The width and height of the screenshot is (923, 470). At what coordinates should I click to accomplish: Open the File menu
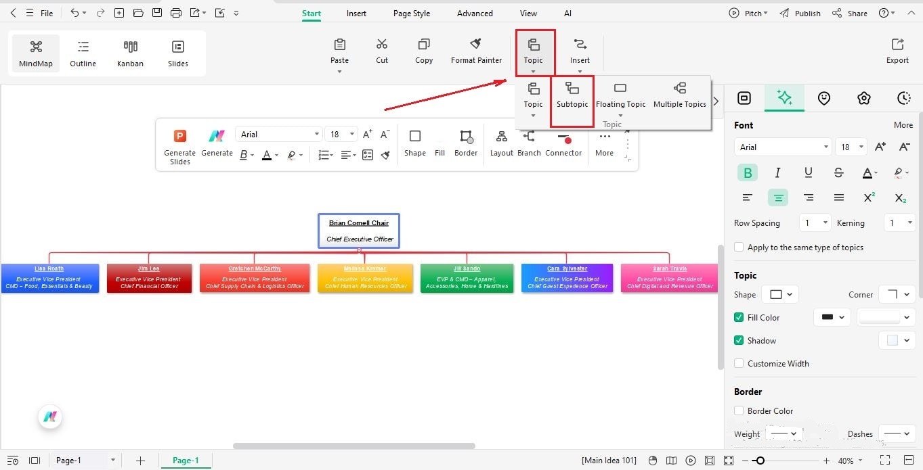[47, 13]
